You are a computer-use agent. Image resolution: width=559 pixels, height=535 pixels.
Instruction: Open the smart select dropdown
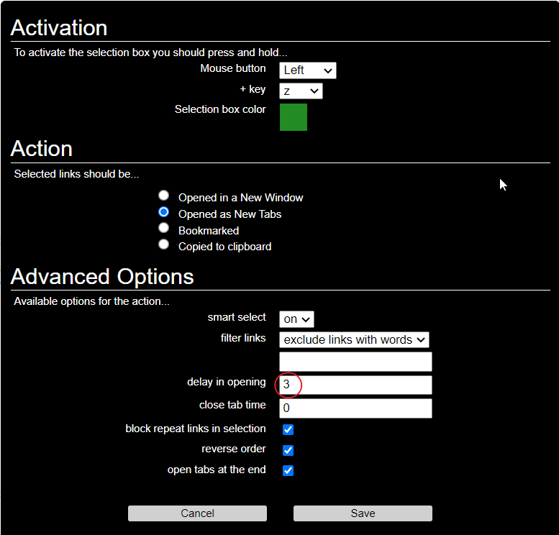pos(296,319)
